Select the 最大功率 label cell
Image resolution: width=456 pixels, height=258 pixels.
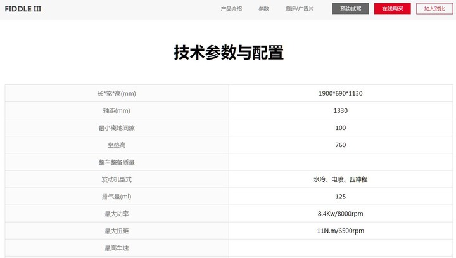tap(117, 214)
